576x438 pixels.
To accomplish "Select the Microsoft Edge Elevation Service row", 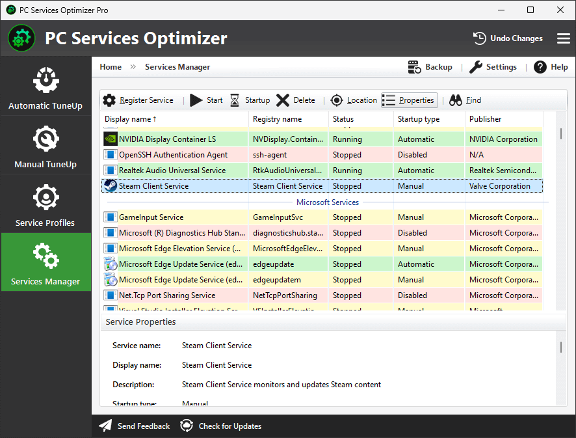I will click(322, 249).
